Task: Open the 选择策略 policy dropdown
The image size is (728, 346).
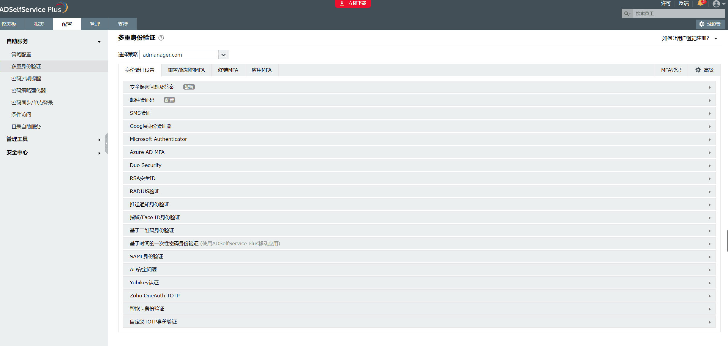Action: click(223, 55)
